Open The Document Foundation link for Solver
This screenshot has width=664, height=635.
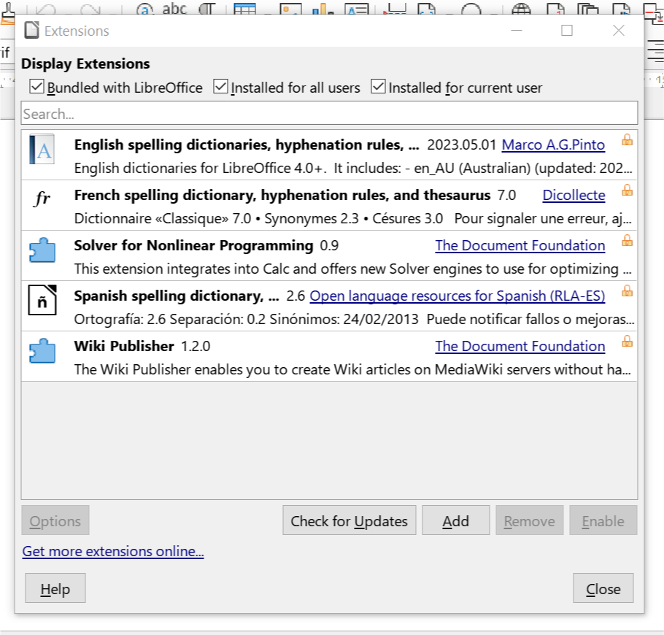pyautogui.click(x=520, y=246)
